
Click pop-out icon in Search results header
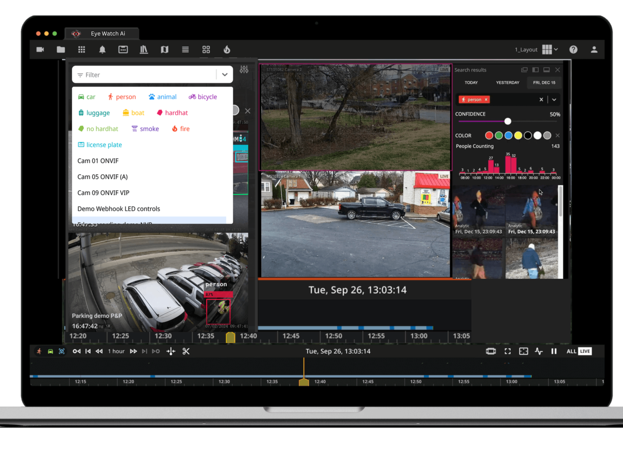[524, 70]
